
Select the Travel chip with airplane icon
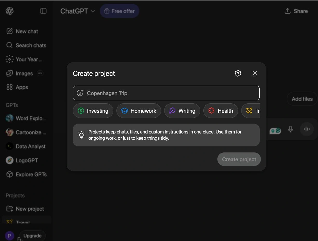pyautogui.click(x=251, y=111)
